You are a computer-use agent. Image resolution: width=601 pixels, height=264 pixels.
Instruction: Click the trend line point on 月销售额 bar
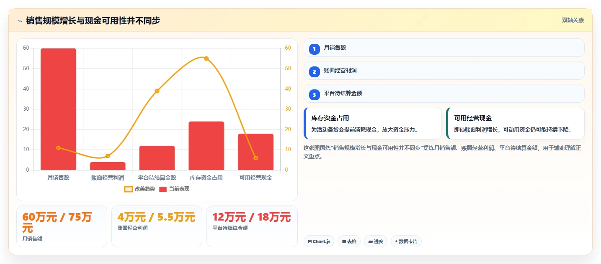click(58, 148)
